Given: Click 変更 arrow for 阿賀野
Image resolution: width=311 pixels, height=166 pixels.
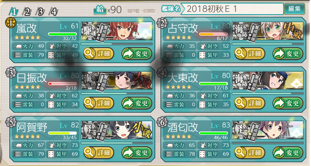Looking at the screenshot, I should tap(128, 152).
